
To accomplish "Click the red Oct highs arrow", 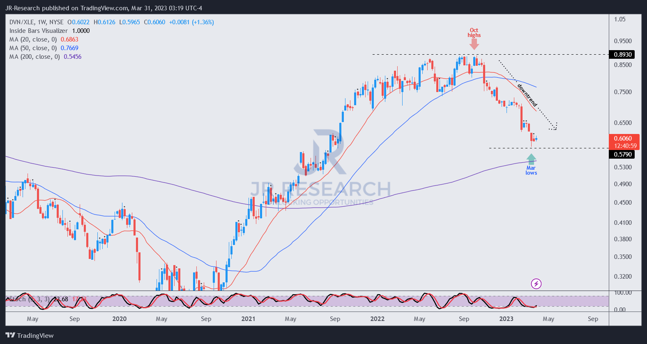I will point(474,44).
